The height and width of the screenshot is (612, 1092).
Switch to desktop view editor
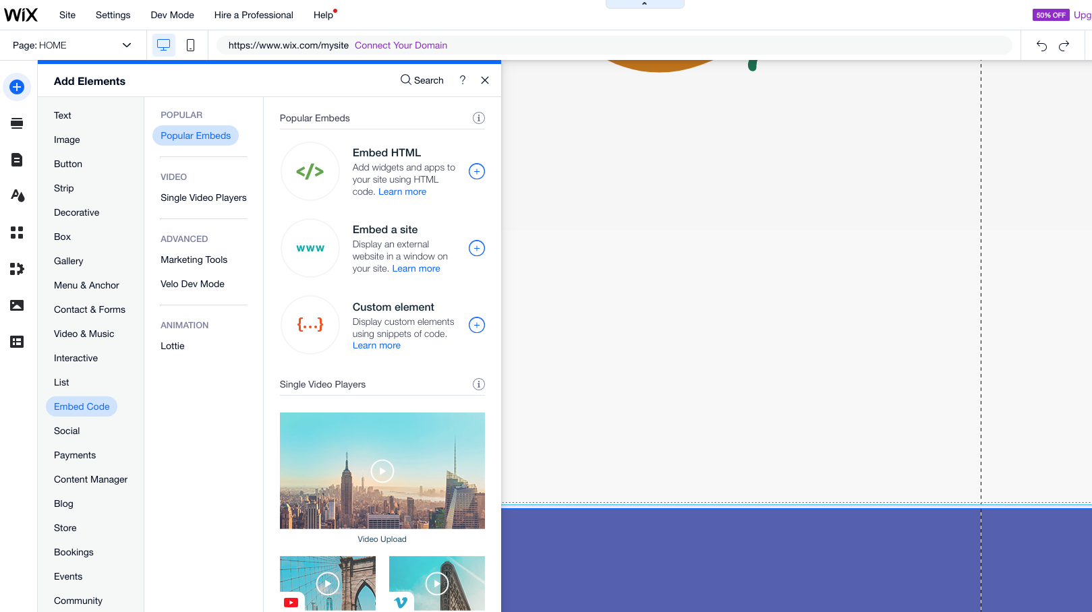click(163, 45)
